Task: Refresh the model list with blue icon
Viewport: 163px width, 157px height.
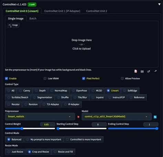Action: [155, 117]
